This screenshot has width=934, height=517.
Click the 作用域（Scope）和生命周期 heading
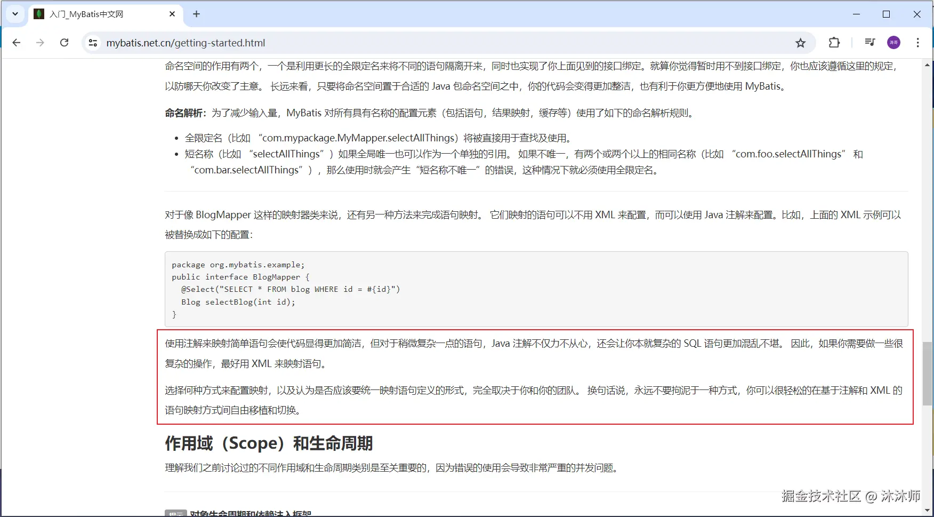click(x=269, y=443)
